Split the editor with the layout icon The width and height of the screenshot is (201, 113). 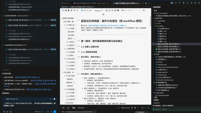point(146,3)
